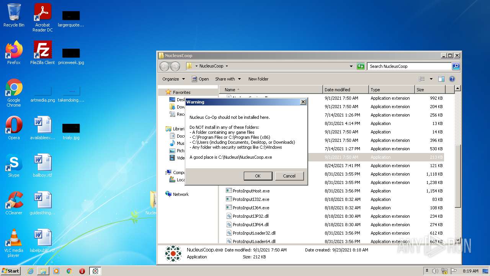Click OK in the Warning dialog
This screenshot has width=490, height=276.
[258, 176]
